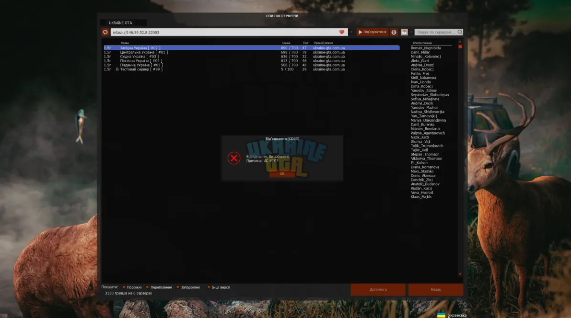Sort by the Гравці column header
The image size is (571, 318).
point(286,43)
